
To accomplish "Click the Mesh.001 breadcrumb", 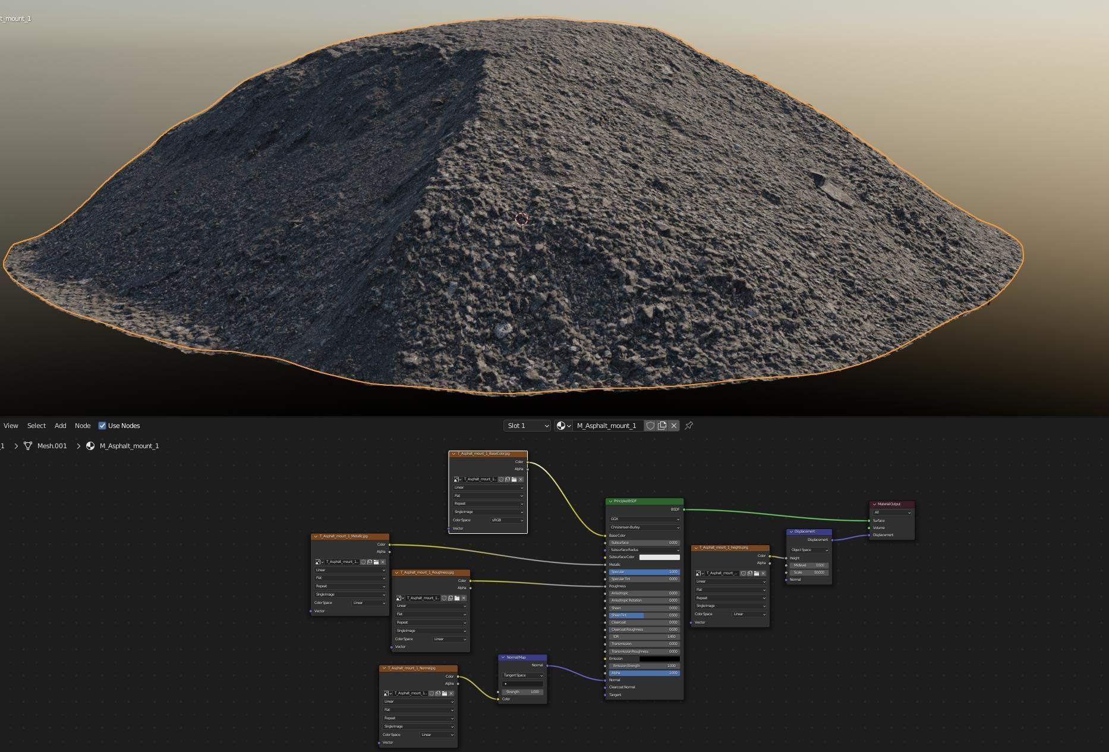I will pyautogui.click(x=52, y=446).
